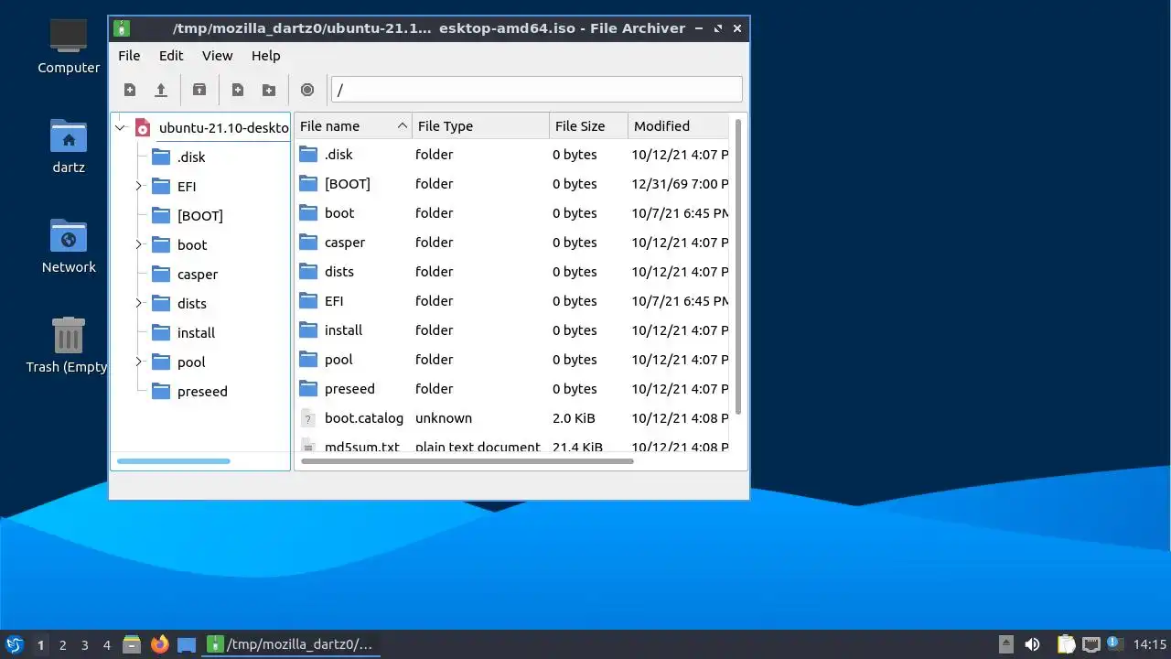This screenshot has width=1171, height=659.
Task: Select [BOOT] in the sidebar tree
Action: coord(200,216)
